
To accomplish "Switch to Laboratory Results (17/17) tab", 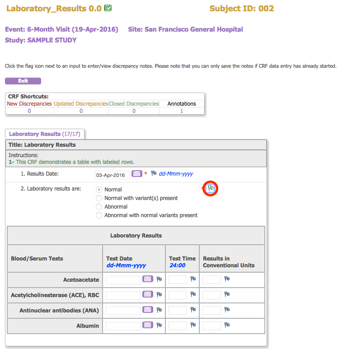I will point(44,134).
